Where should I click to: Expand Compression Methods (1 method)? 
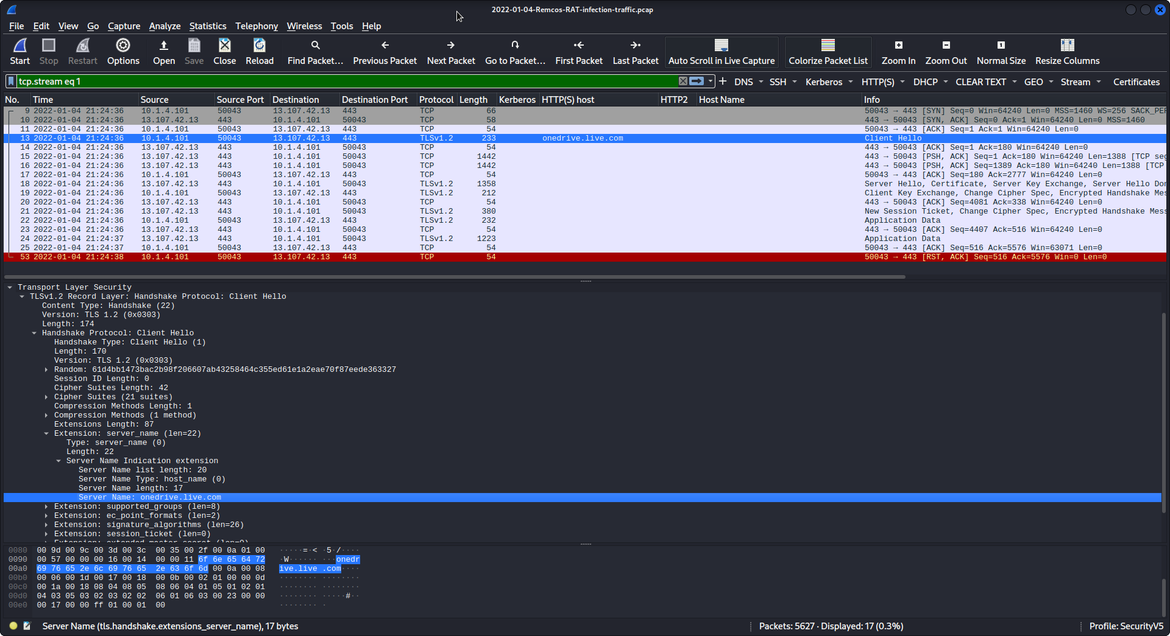[x=46, y=415]
